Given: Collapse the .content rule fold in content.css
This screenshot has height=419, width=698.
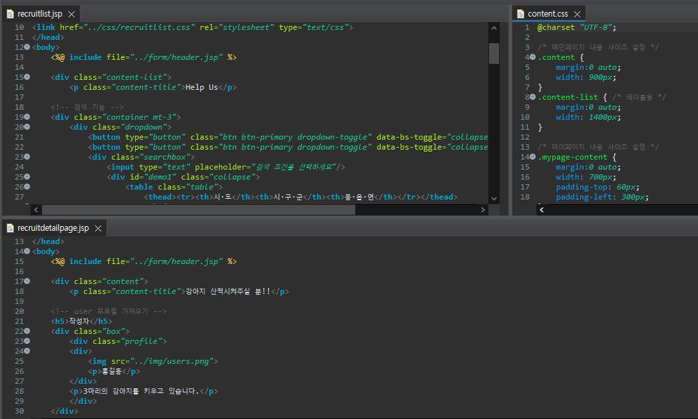Looking at the screenshot, I should tap(533, 57).
